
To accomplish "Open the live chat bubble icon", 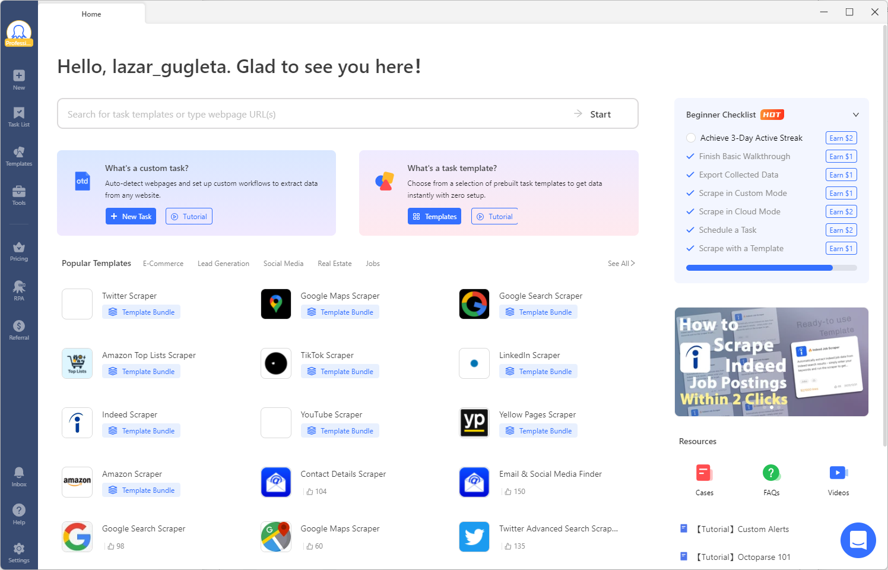I will click(858, 540).
